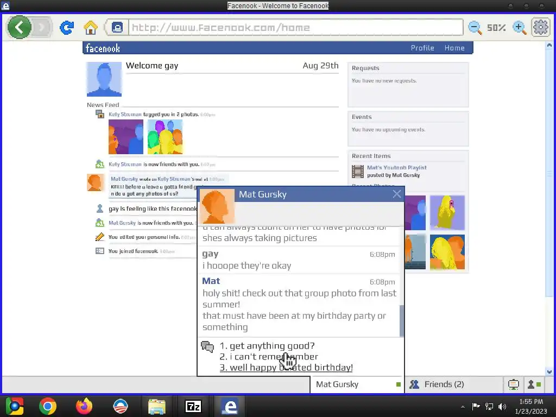Click Mat Gursky's orange avatar in news feed
Viewport: 556px width, 417px height.
coord(96,182)
